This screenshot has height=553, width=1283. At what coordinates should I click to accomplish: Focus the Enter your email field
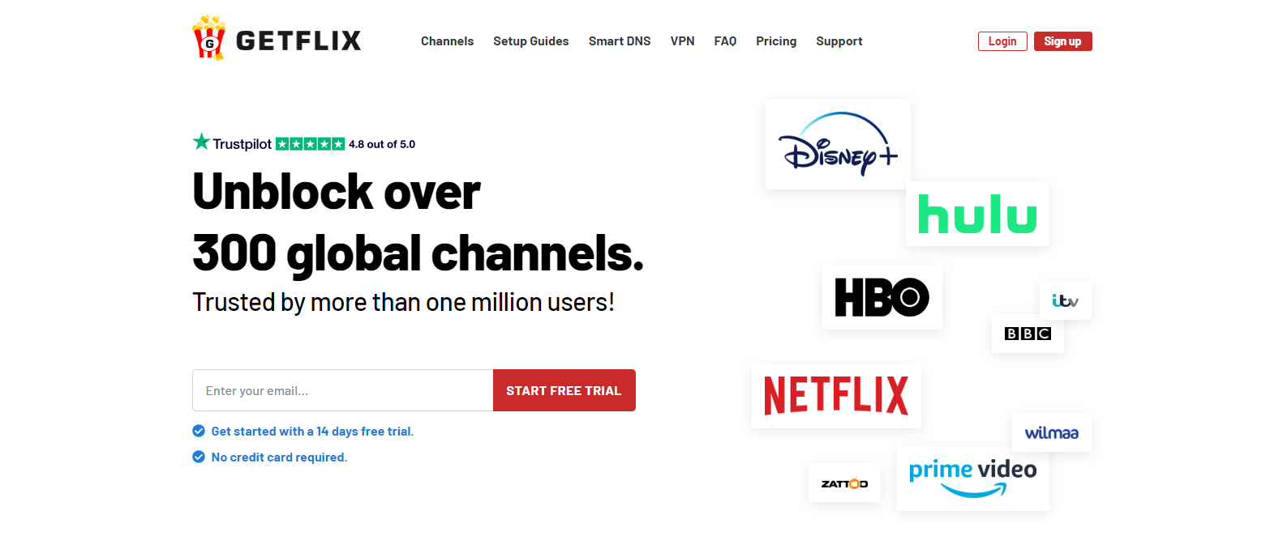point(343,390)
